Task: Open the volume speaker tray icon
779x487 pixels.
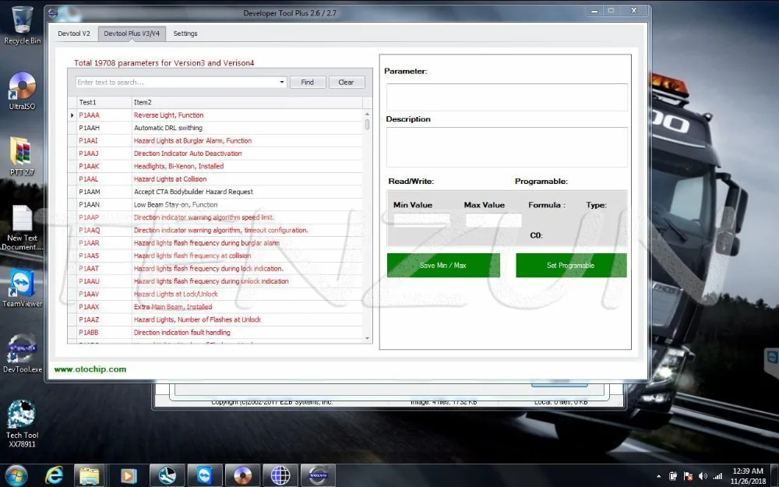Action: (703, 476)
